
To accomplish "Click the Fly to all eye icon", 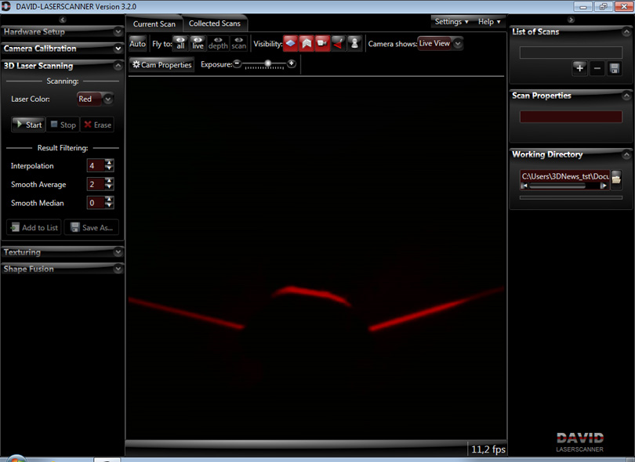I will (x=180, y=43).
